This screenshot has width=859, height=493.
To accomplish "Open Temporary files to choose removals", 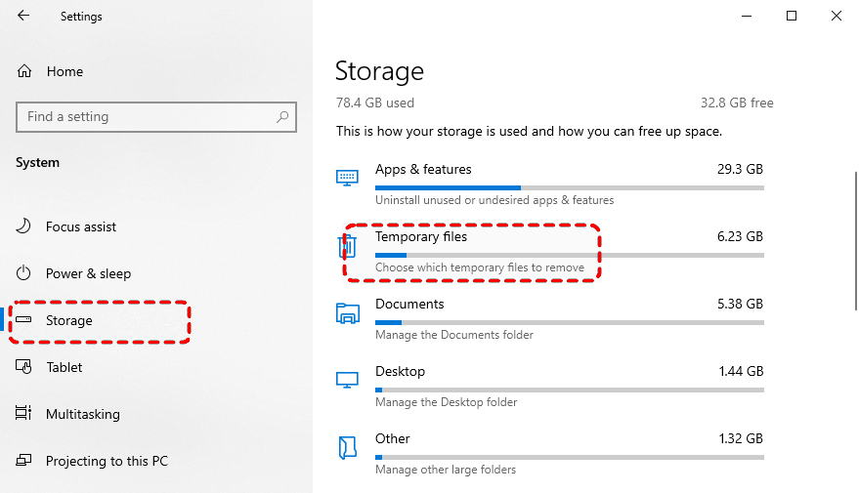I will pos(421,237).
